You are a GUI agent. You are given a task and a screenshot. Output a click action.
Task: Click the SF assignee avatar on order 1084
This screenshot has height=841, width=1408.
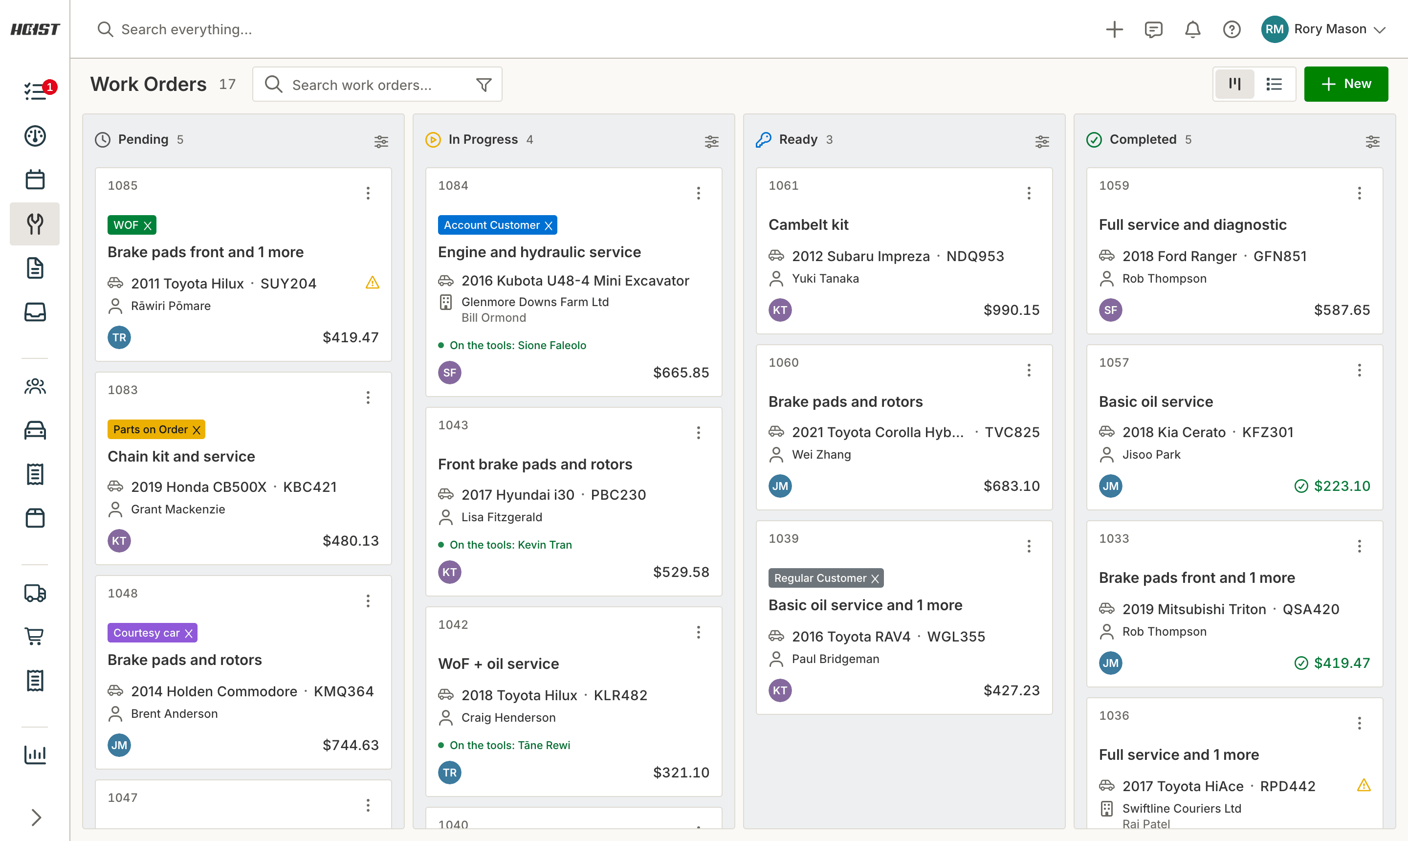point(449,372)
